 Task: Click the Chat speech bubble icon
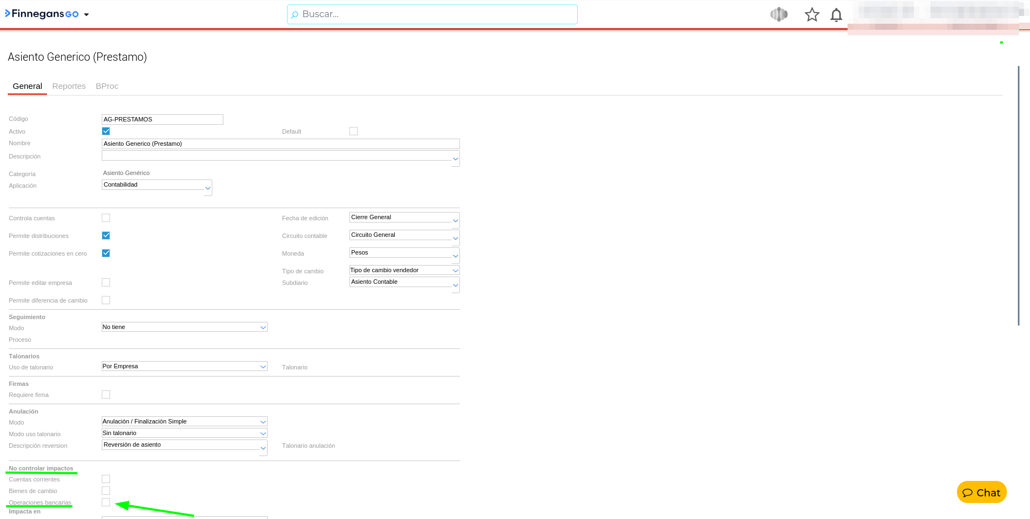968,492
